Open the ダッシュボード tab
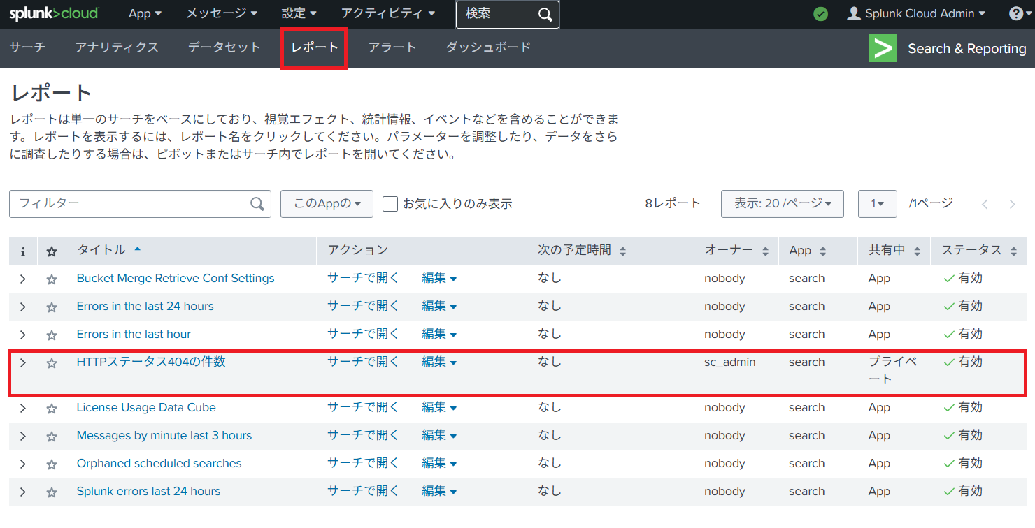Image resolution: width=1035 pixels, height=528 pixels. coord(487,47)
